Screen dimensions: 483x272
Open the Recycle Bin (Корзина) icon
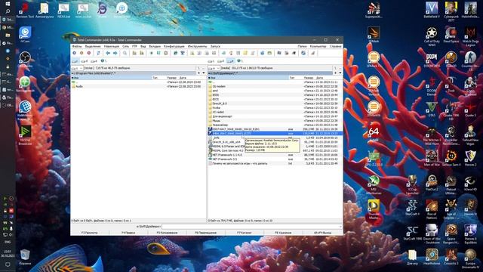click(25, 257)
